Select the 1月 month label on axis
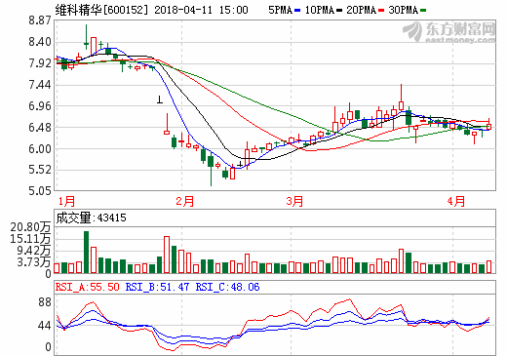The width and height of the screenshot is (507, 356). pyautogui.click(x=66, y=201)
